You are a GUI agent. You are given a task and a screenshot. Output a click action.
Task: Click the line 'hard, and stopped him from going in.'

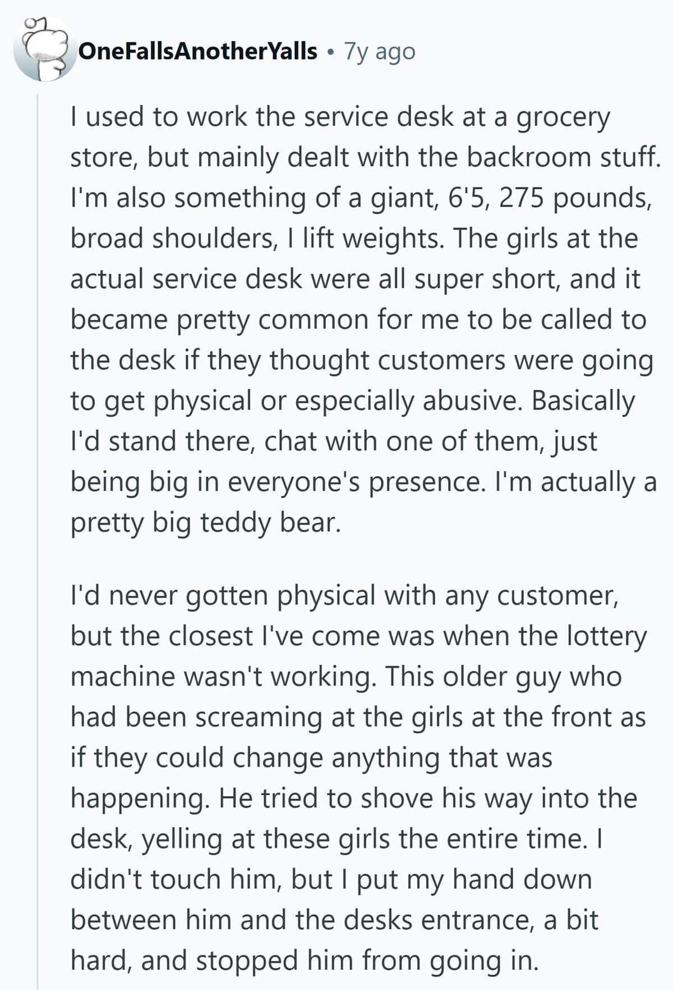click(305, 960)
